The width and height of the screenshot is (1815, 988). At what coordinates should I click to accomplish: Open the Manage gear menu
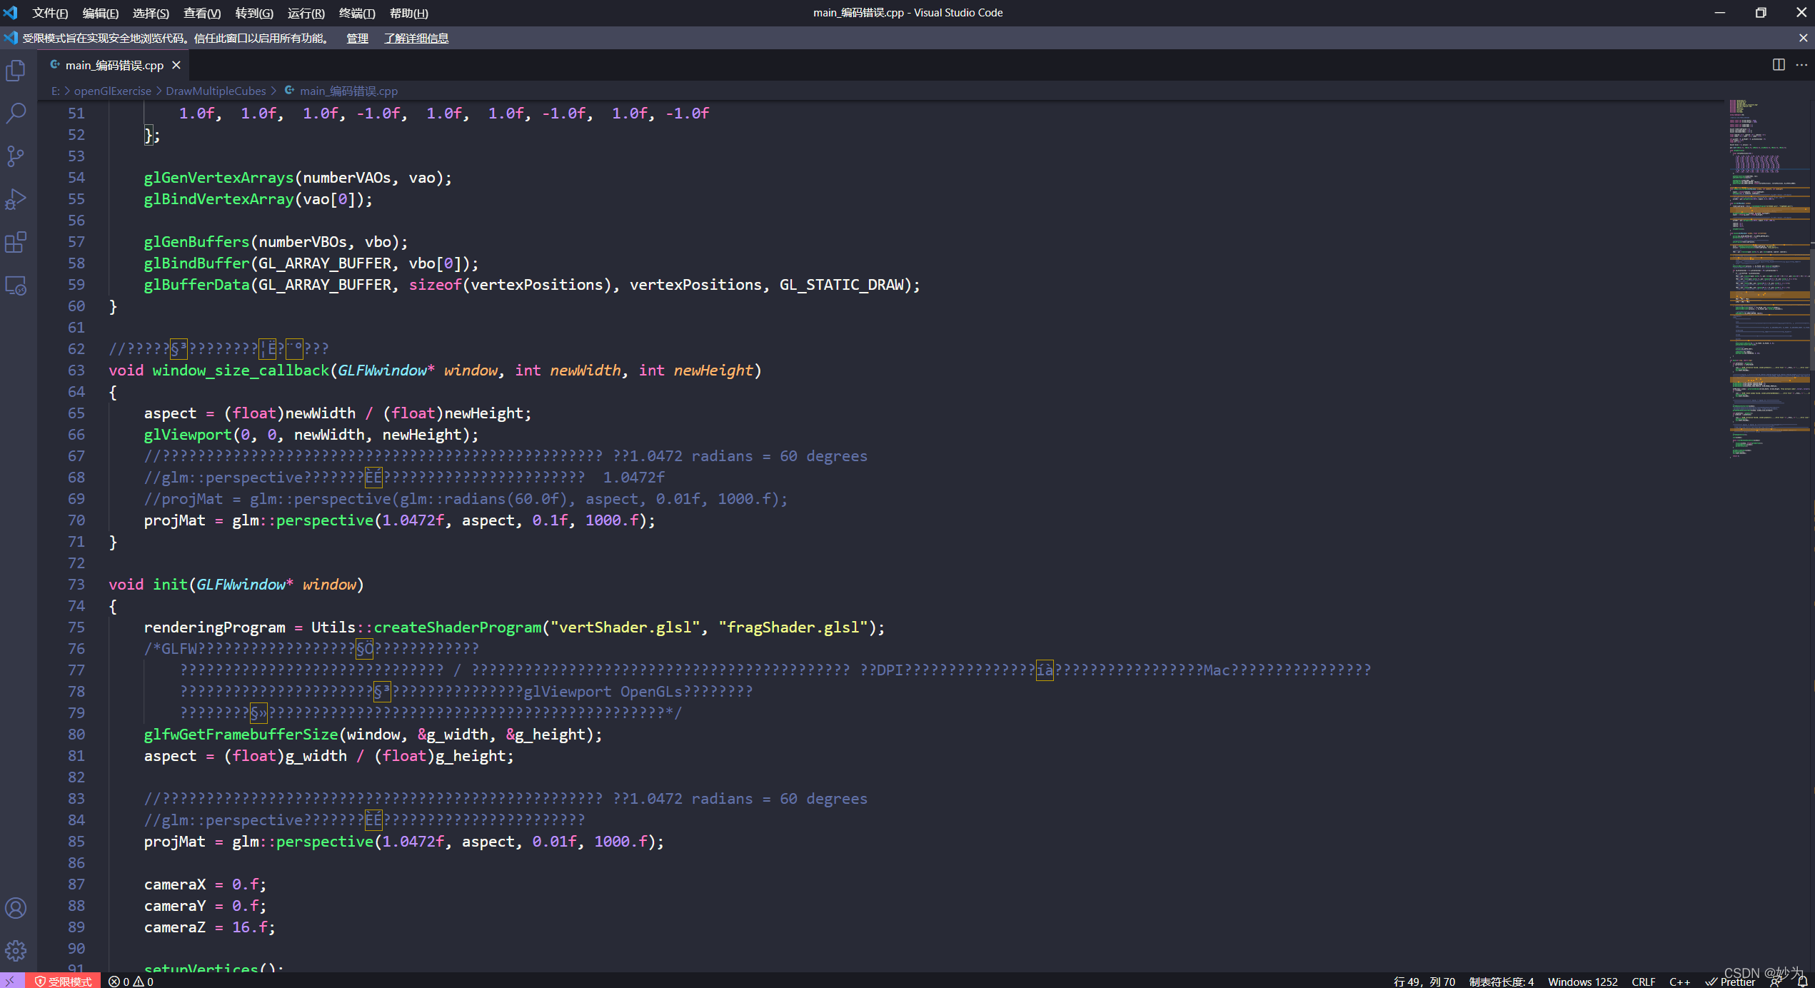(16, 951)
